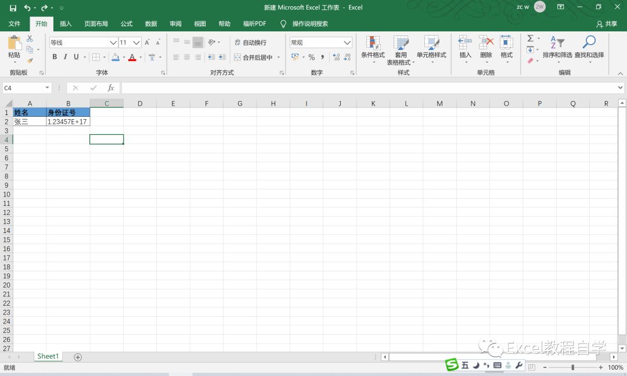Click the Insert Function fx icon

pos(111,88)
